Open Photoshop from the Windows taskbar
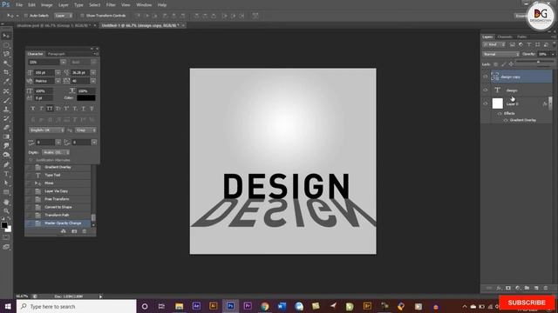 (230, 306)
